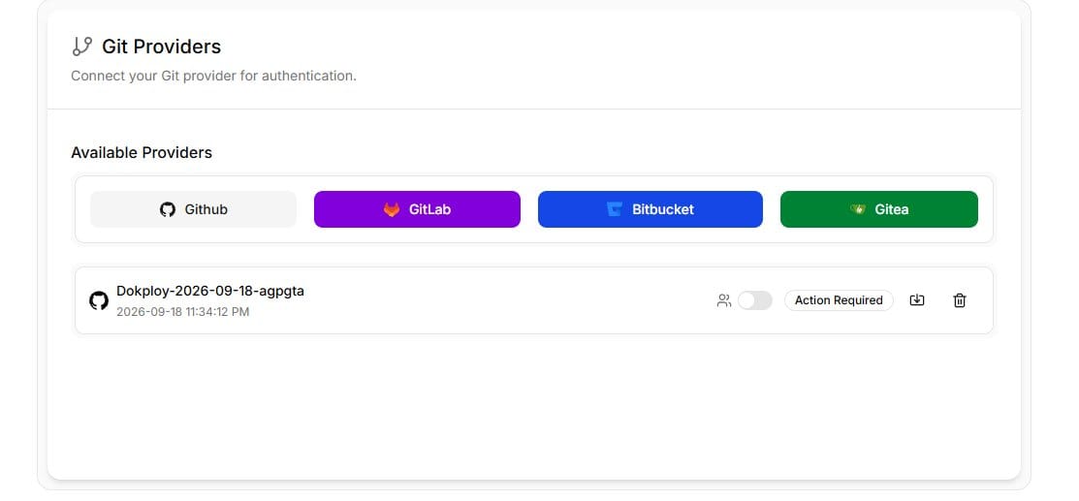Click the Git branch icon beside Git Providers
The height and width of the screenshot is (501, 1079).
pyautogui.click(x=81, y=47)
